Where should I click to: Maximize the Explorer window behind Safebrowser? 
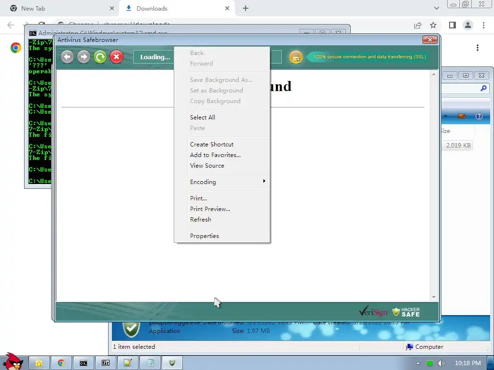(466, 76)
